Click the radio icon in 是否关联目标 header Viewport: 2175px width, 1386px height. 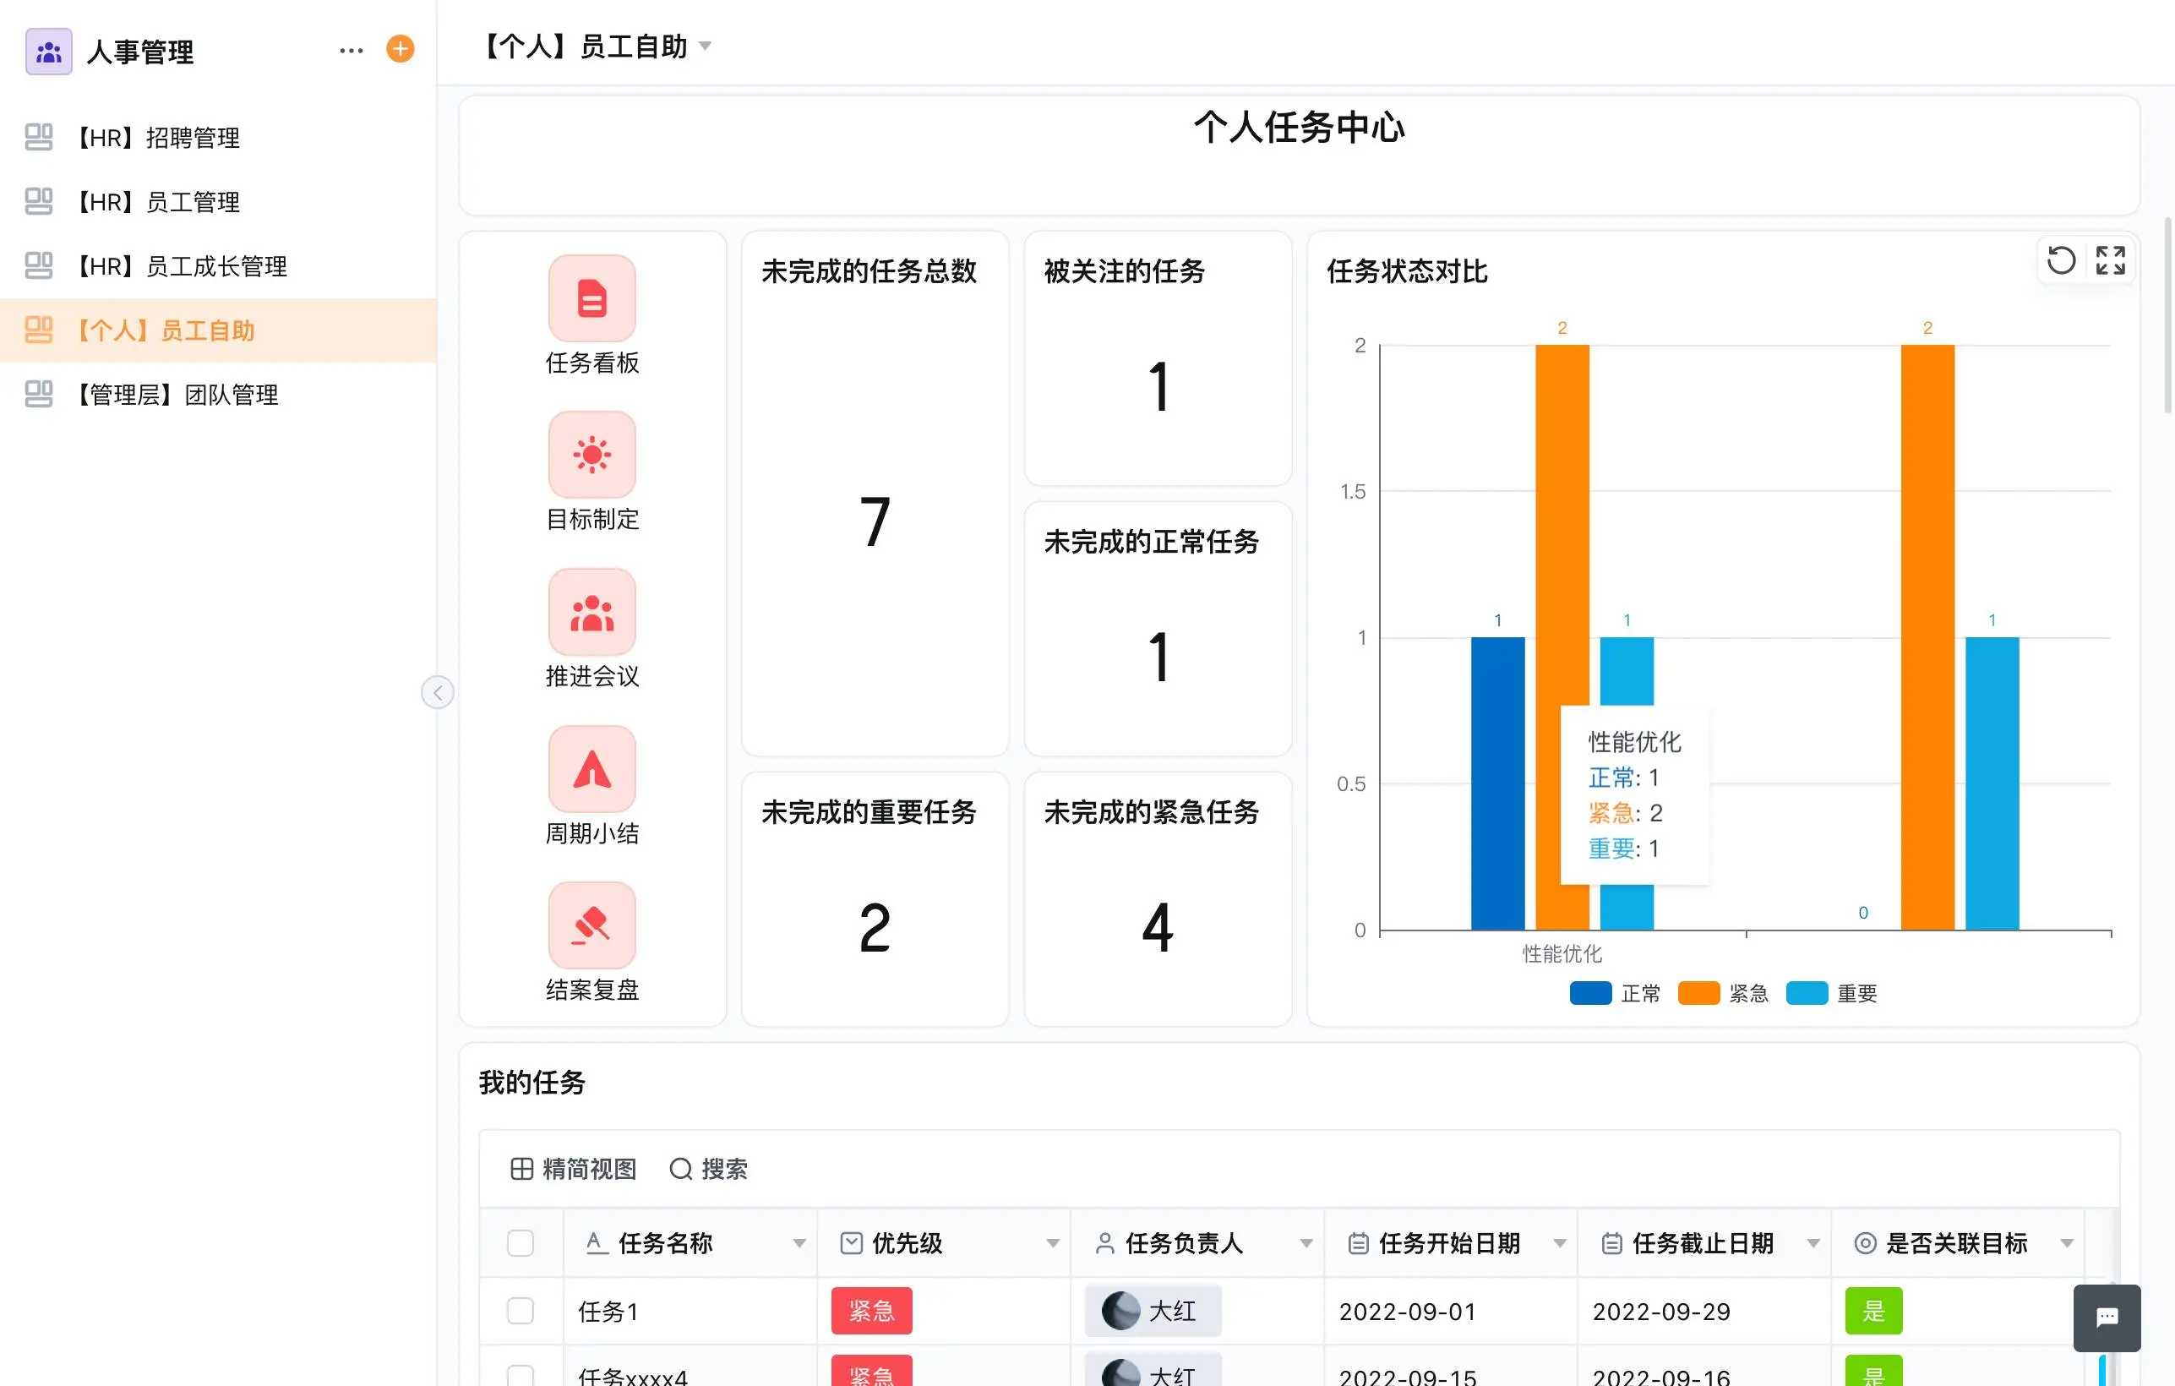[1865, 1243]
